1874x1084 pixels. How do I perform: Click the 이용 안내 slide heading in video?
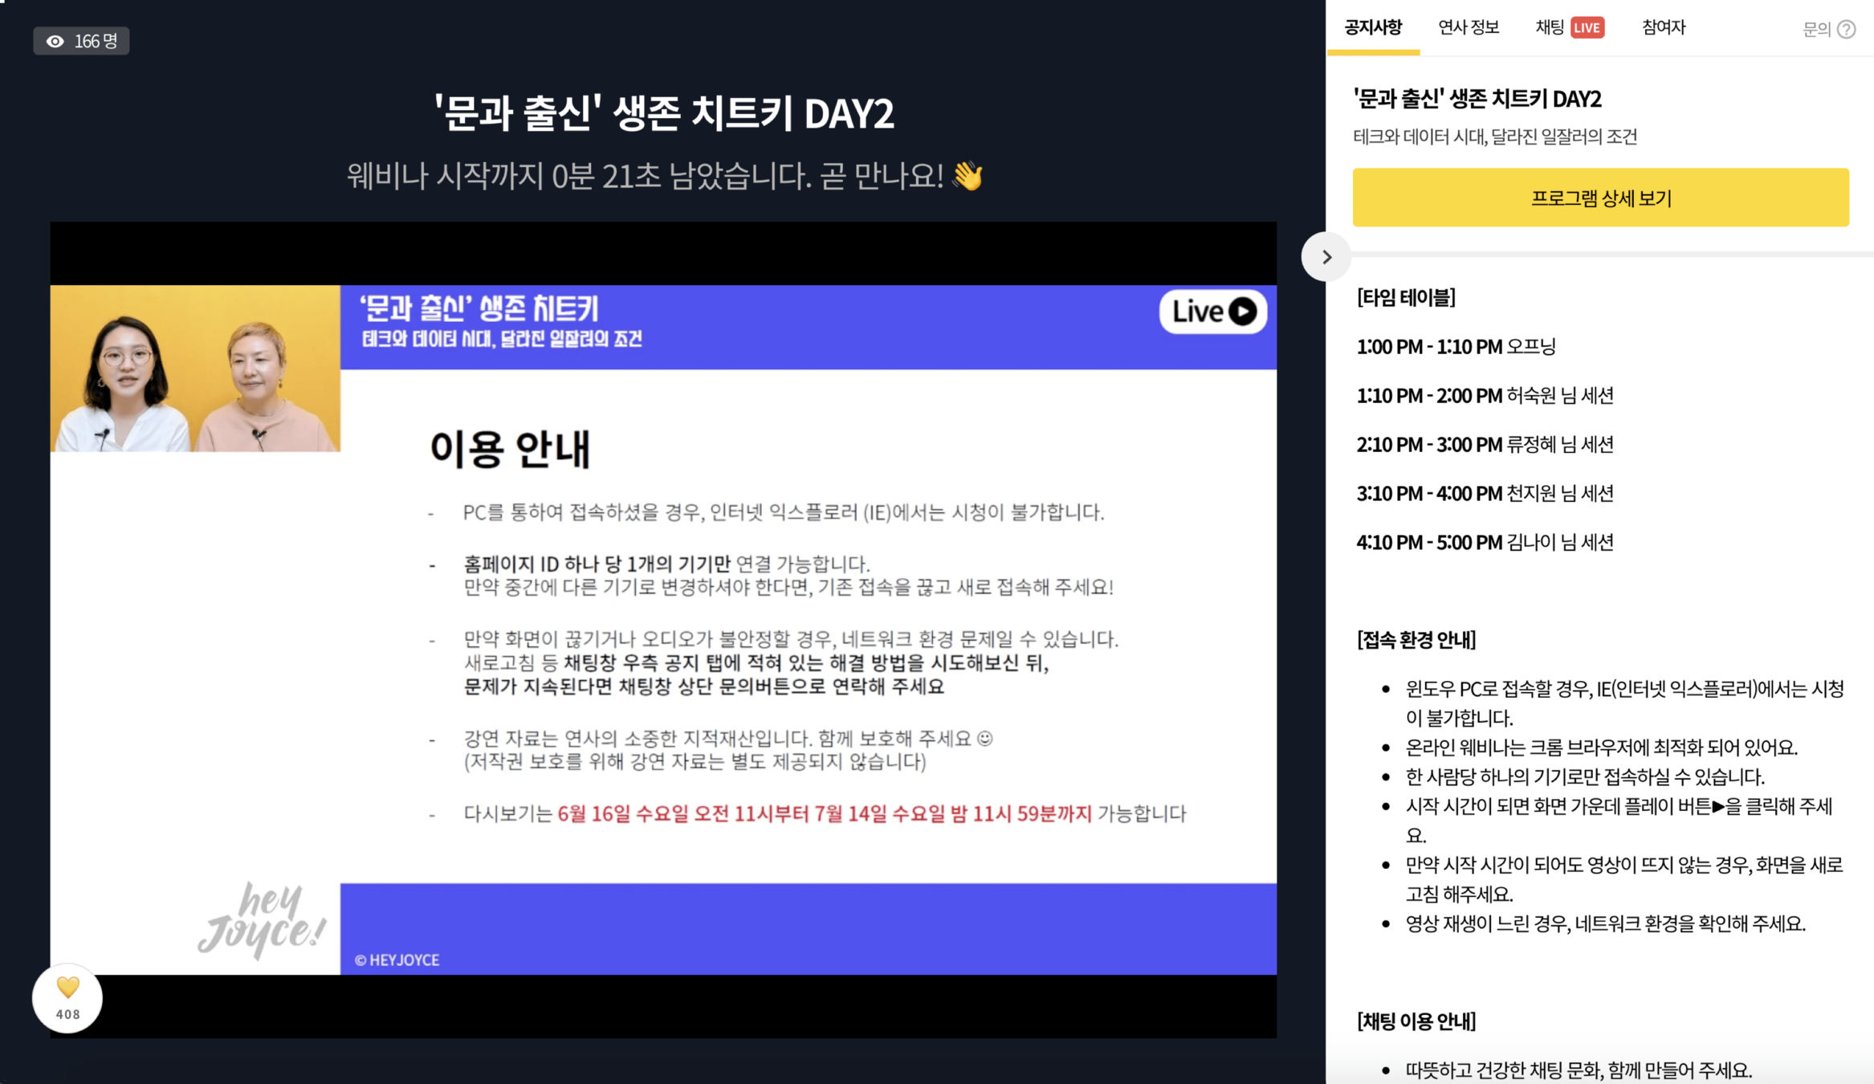[x=510, y=449]
